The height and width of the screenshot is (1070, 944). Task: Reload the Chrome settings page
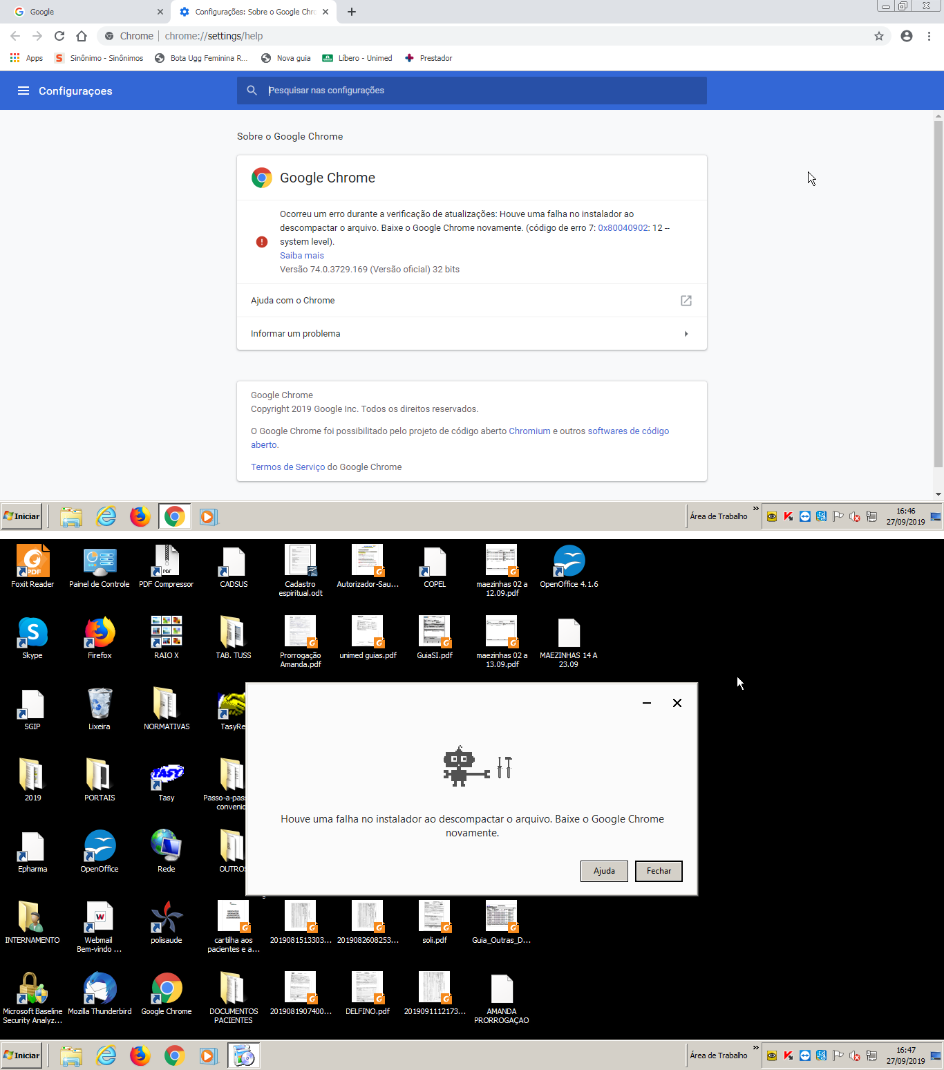pyautogui.click(x=59, y=36)
